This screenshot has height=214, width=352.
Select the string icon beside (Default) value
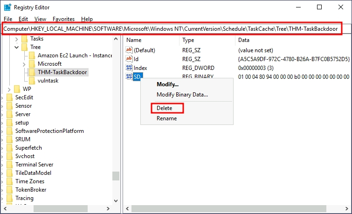pos(129,50)
